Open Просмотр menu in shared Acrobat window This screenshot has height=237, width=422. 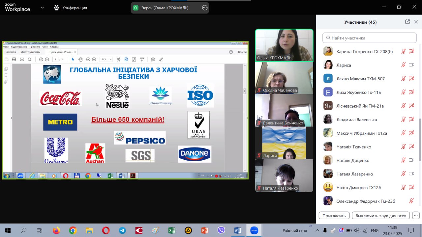pos(35,47)
